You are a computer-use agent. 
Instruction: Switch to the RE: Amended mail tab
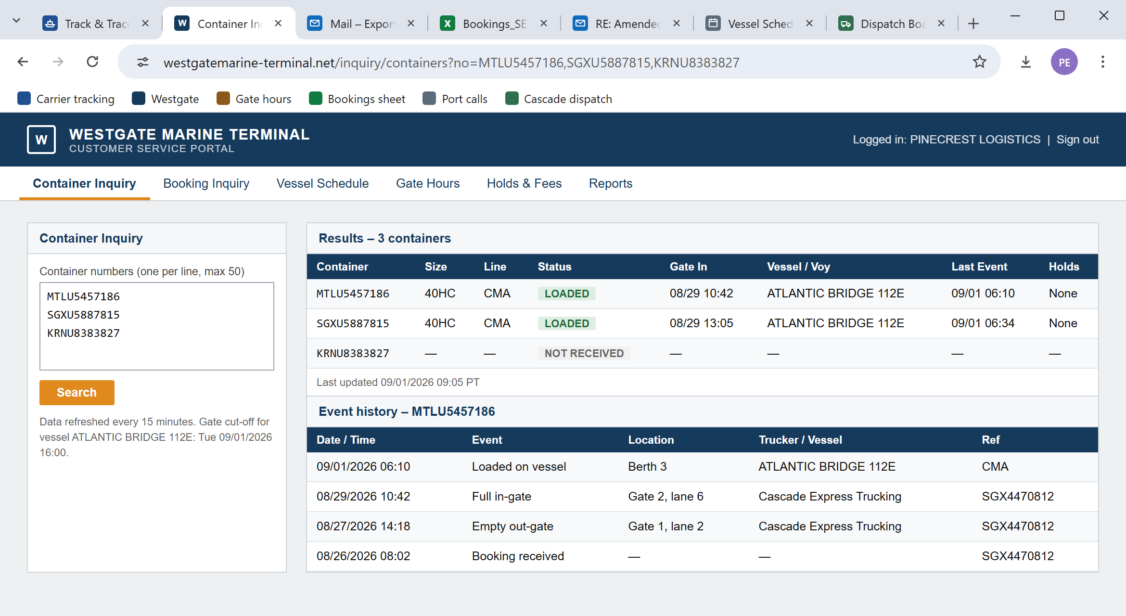(x=627, y=24)
